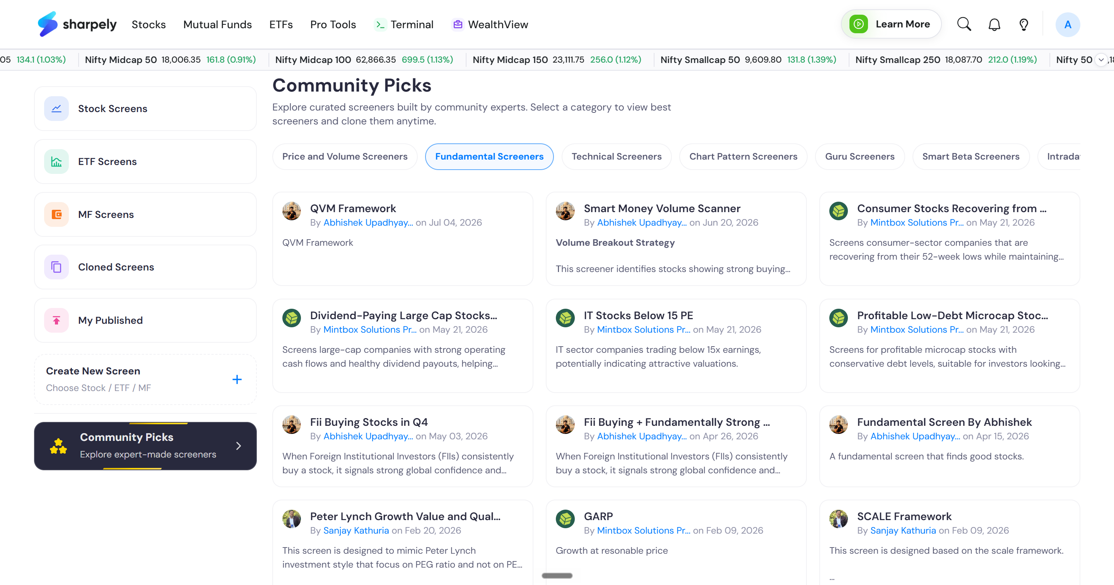Click Nifty Smallcap 250 ticker entry
Screen dimensions: 1114x585
click(946, 60)
